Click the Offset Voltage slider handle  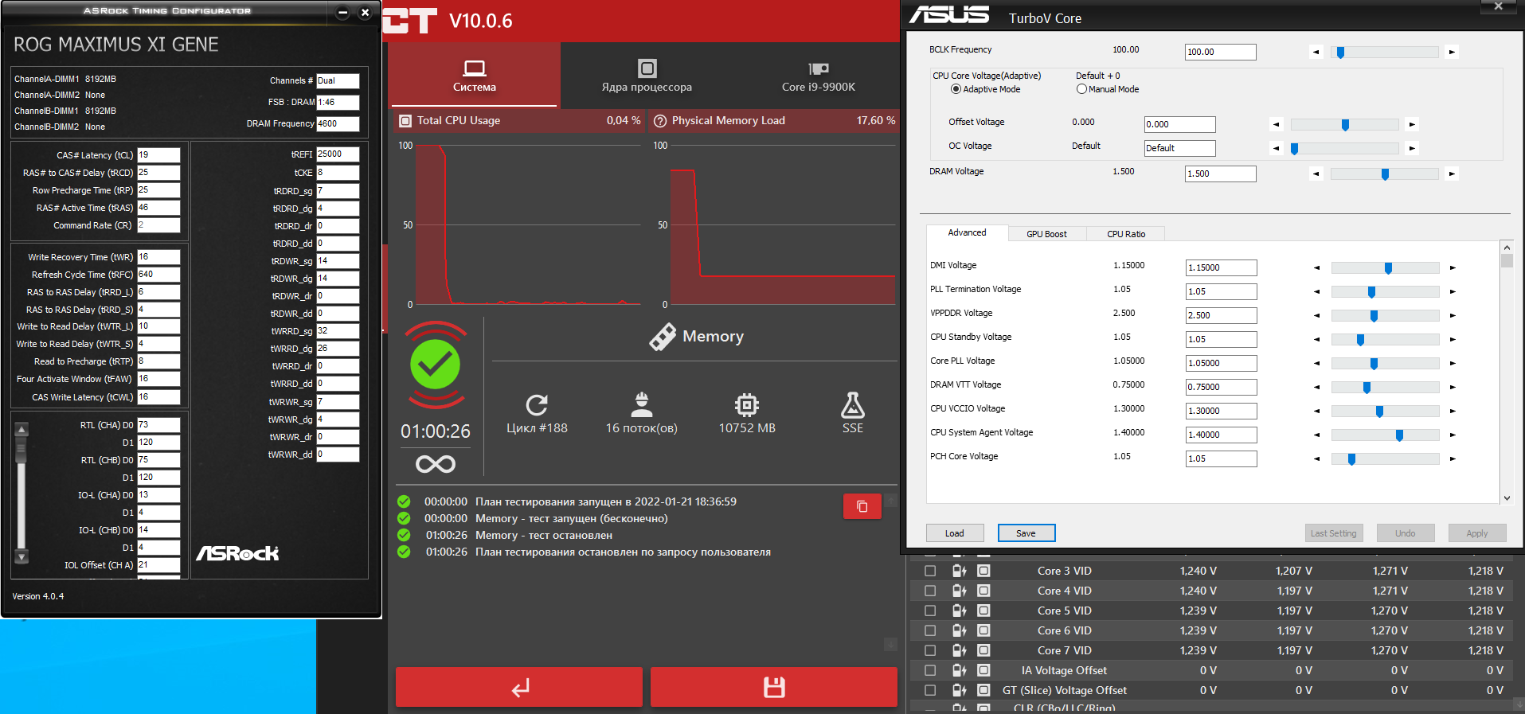tap(1346, 125)
